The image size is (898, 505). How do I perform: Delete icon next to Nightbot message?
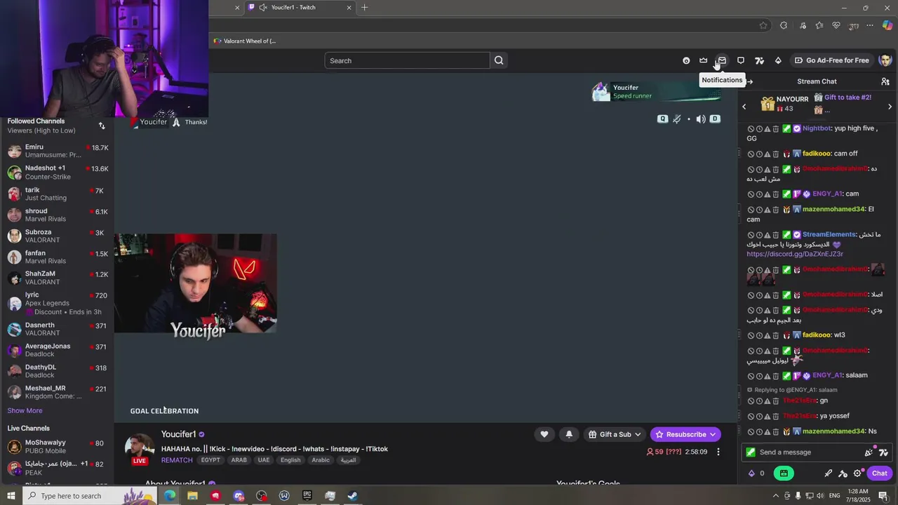pyautogui.click(x=776, y=129)
